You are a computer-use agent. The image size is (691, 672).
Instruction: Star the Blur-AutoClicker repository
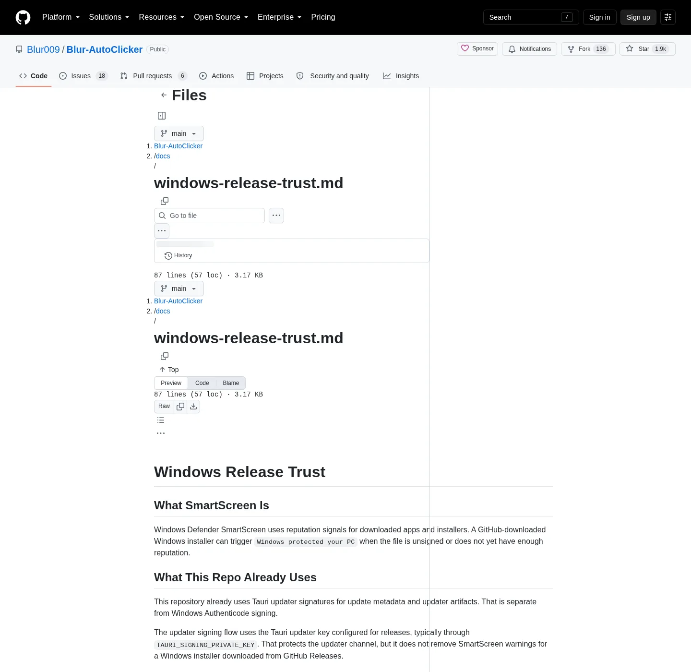tap(647, 49)
